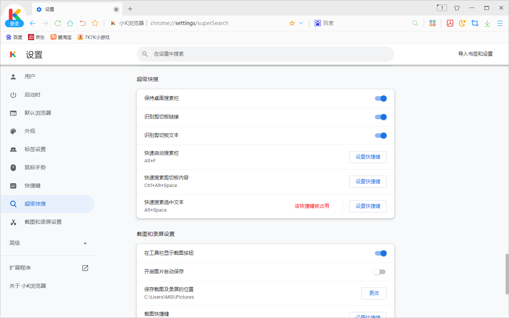Click the save path C:\Users\MSI\Pictures
This screenshot has height=318, width=509.
(x=169, y=297)
